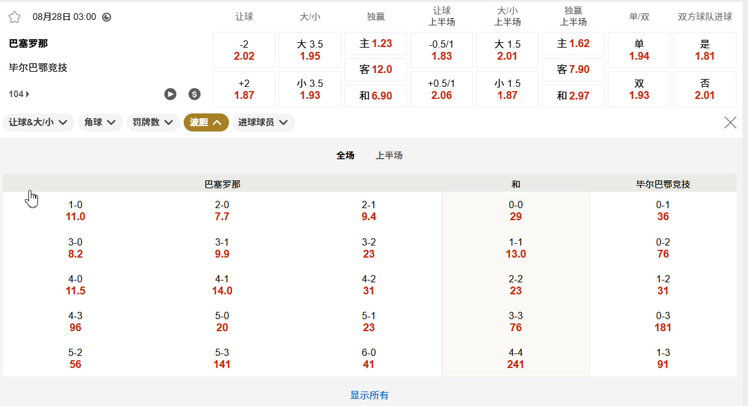Click the 显示所有 link
The image size is (748, 406).
pyautogui.click(x=369, y=396)
